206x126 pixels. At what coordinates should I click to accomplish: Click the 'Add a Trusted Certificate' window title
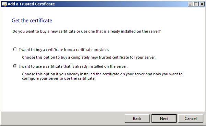31,4
